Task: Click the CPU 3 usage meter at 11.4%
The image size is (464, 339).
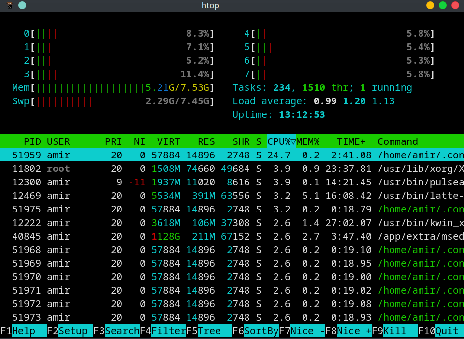Action: coord(119,74)
